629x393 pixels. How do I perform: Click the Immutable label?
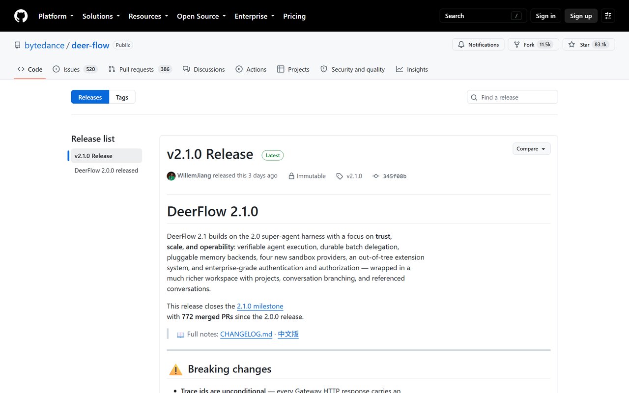311,176
